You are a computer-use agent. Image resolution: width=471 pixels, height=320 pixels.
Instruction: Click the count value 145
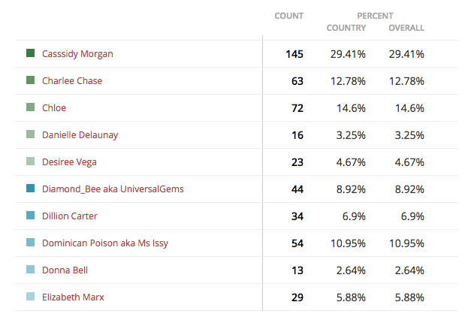[x=294, y=54]
